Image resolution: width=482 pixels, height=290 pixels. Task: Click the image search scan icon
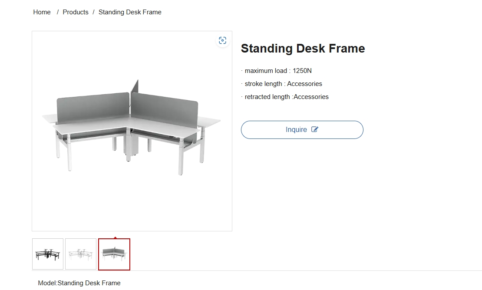click(223, 40)
